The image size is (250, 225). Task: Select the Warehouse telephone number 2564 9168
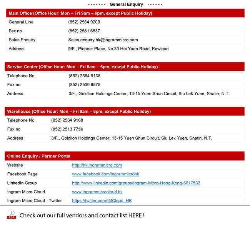tap(67, 120)
